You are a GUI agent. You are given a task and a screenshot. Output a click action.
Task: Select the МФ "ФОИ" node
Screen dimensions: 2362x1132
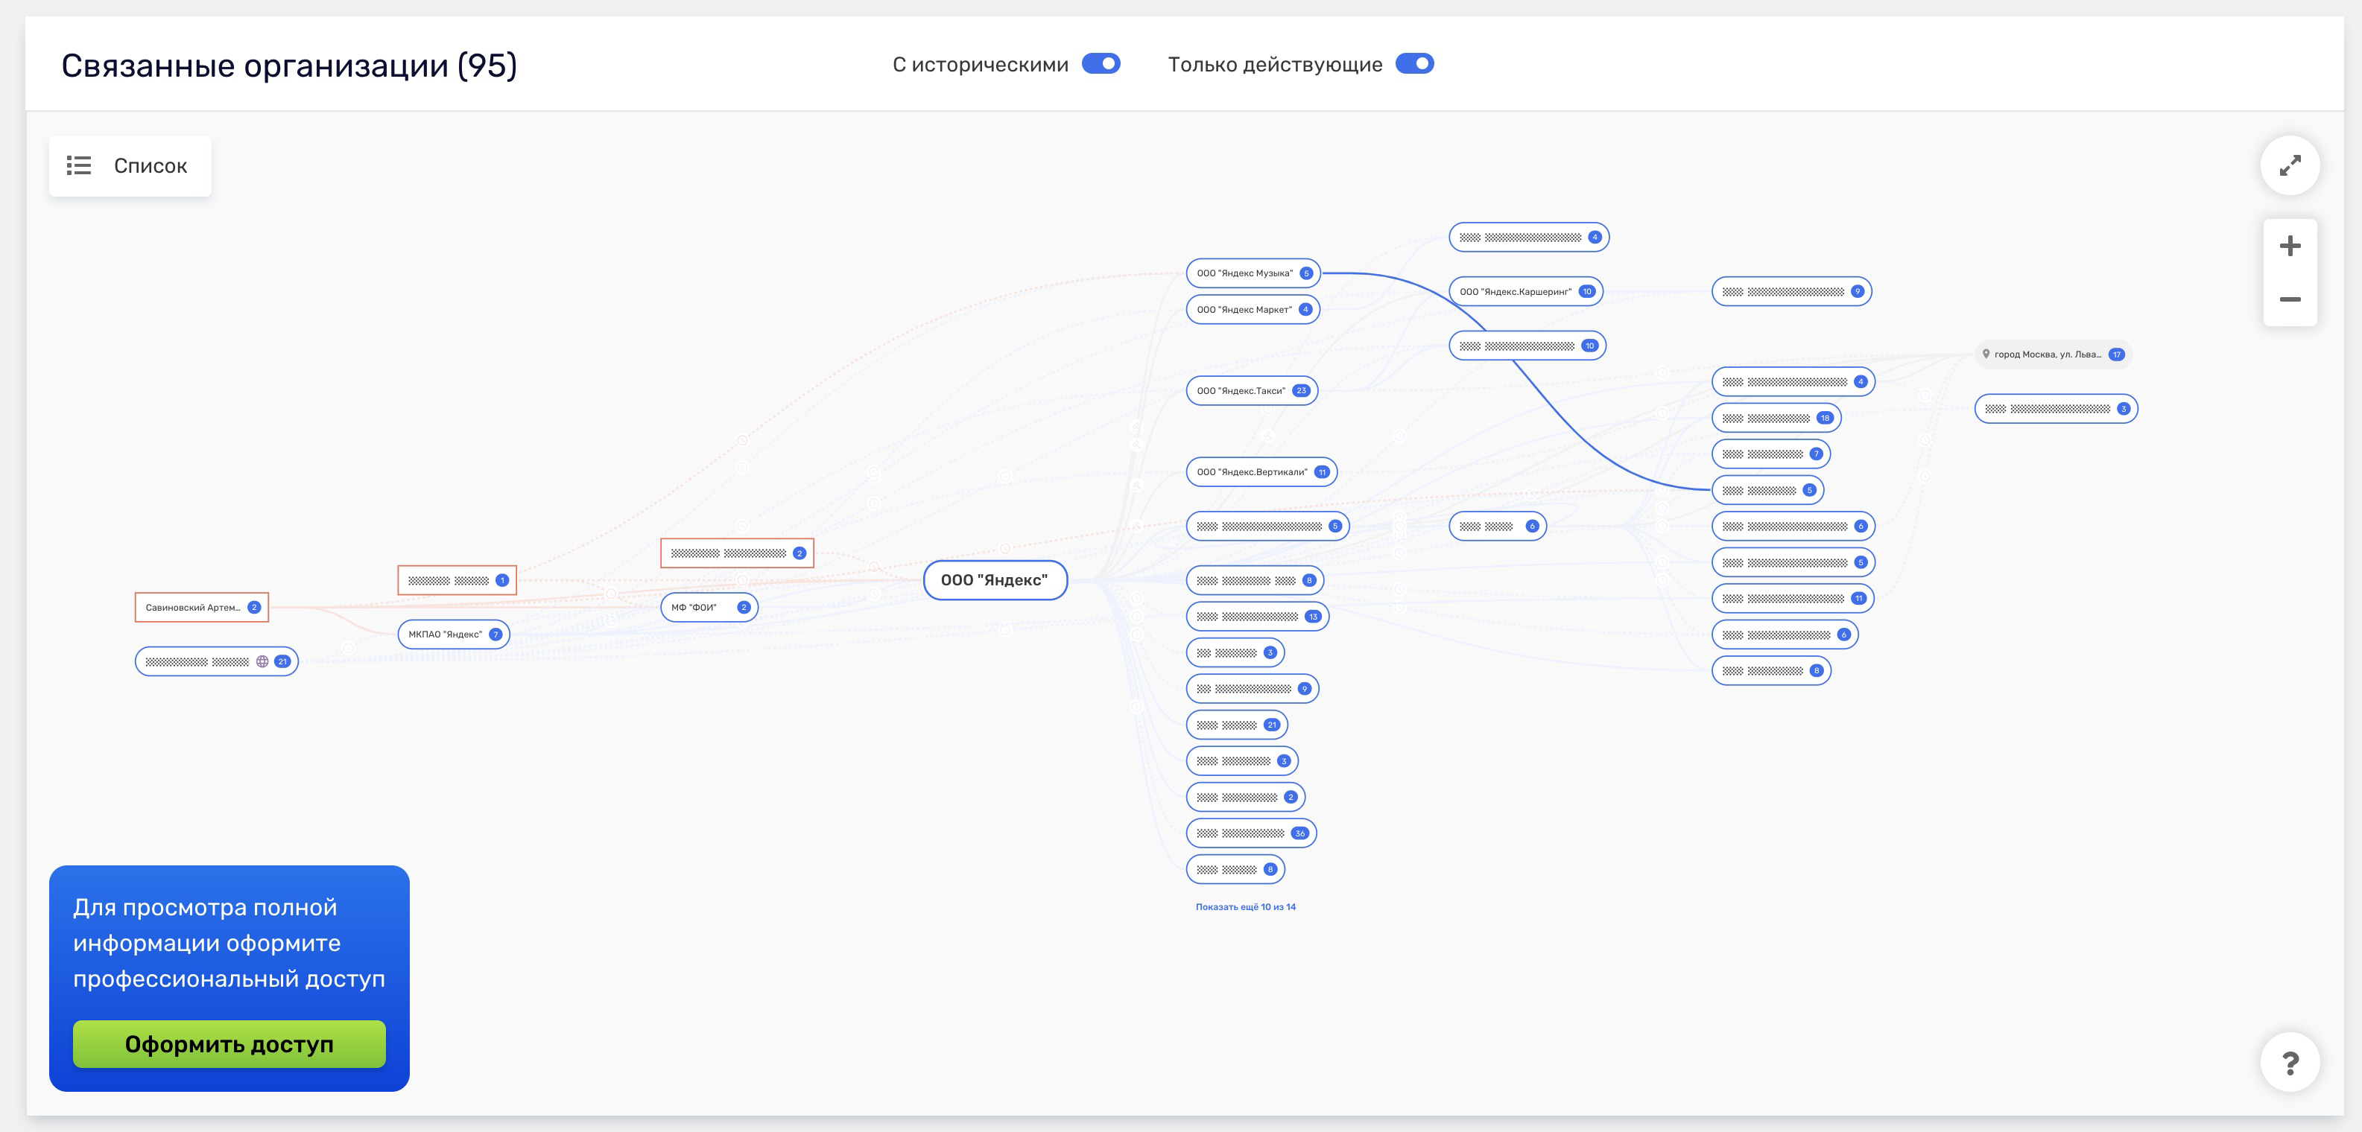click(x=709, y=608)
